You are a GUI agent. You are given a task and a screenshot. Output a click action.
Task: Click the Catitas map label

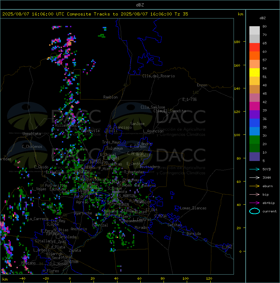pos(175,225)
